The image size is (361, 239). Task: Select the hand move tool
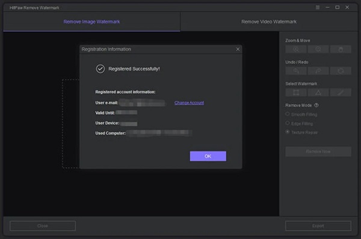click(341, 49)
